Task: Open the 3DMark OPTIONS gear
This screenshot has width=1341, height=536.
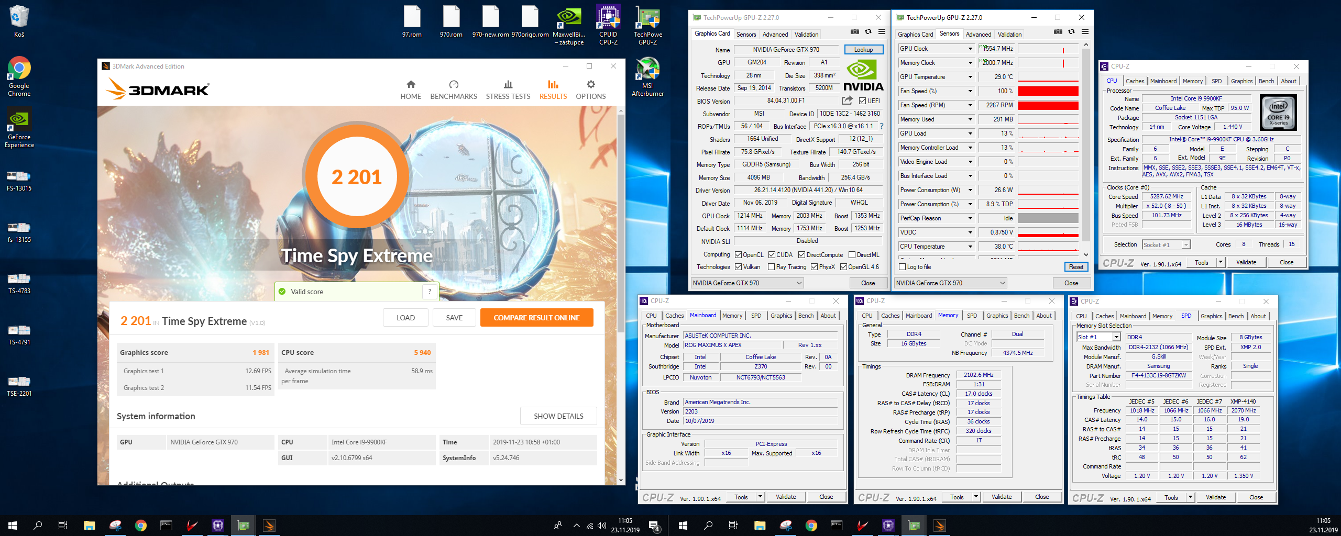Action: point(591,90)
